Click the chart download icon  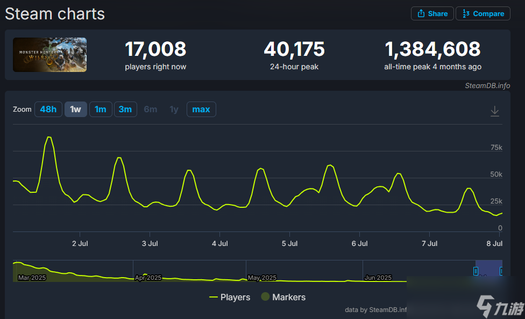tap(494, 111)
